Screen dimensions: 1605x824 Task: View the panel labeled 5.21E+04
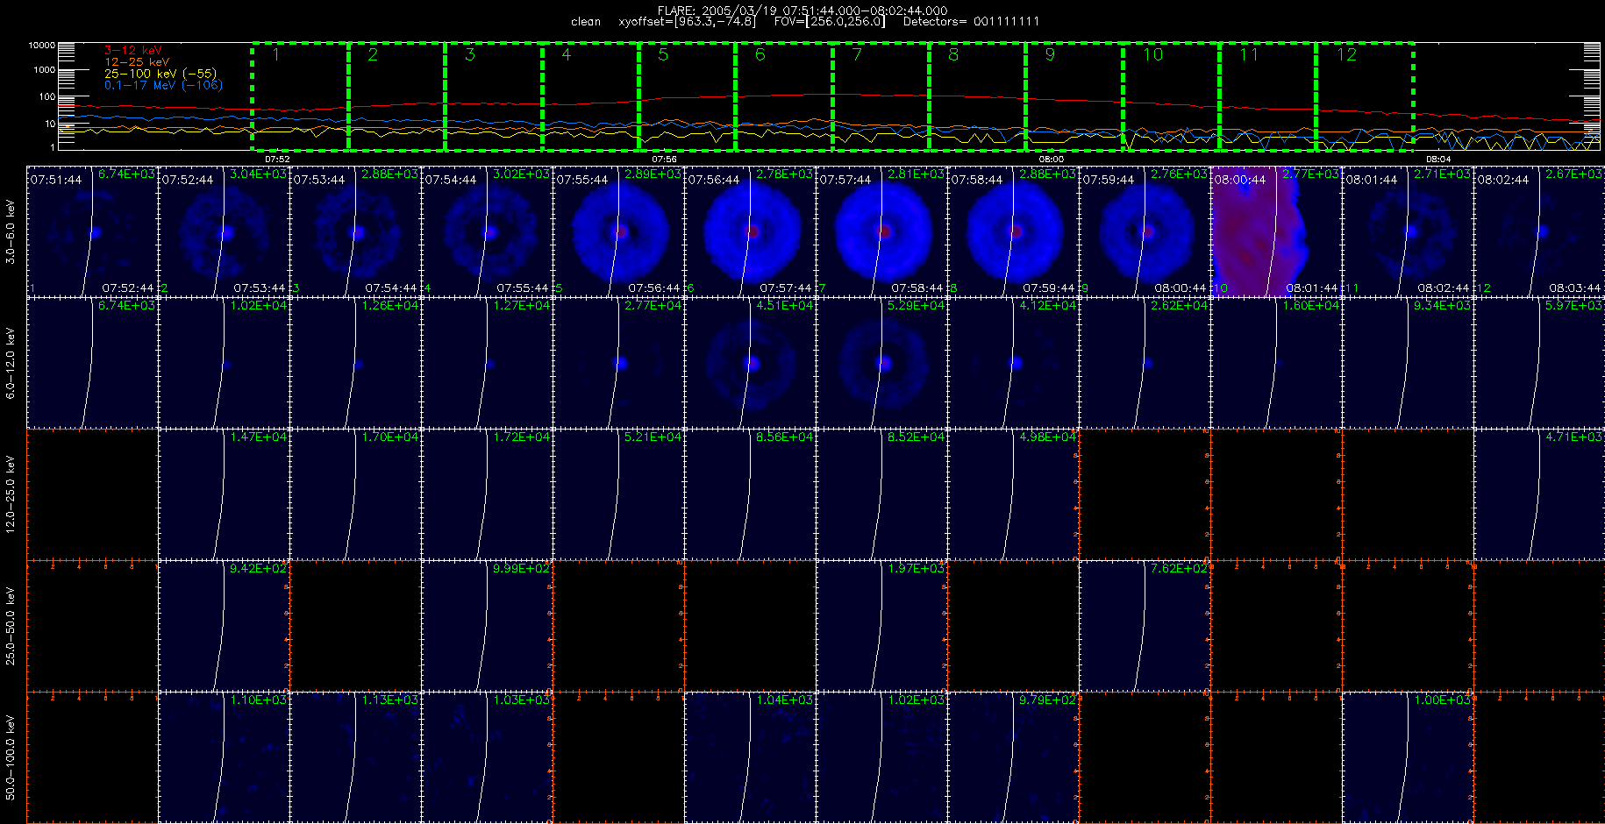tap(618, 494)
